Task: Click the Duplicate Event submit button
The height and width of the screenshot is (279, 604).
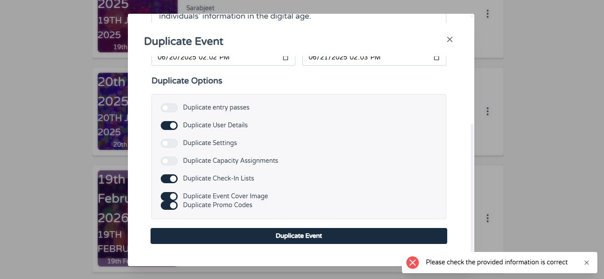Action: (x=299, y=236)
